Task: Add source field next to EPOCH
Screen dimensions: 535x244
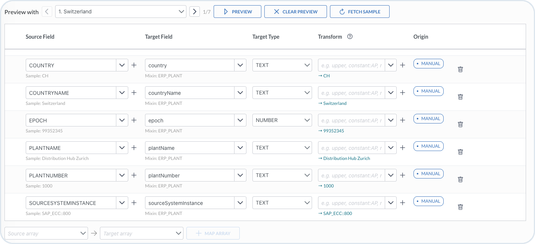Action: click(x=134, y=120)
